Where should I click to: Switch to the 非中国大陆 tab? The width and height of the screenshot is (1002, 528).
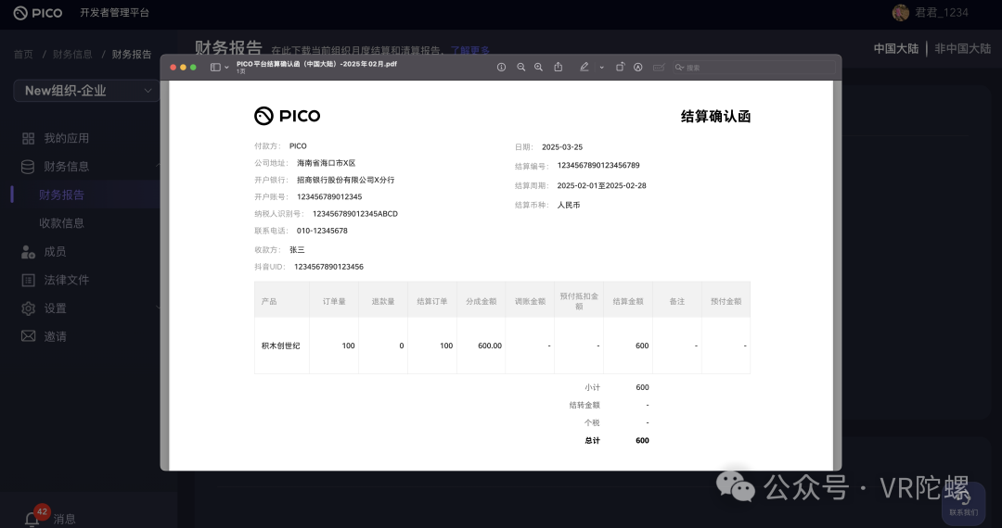click(962, 48)
